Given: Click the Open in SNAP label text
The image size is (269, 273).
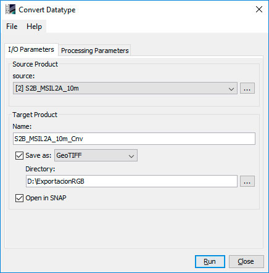Looking at the screenshot, I should tap(46, 198).
